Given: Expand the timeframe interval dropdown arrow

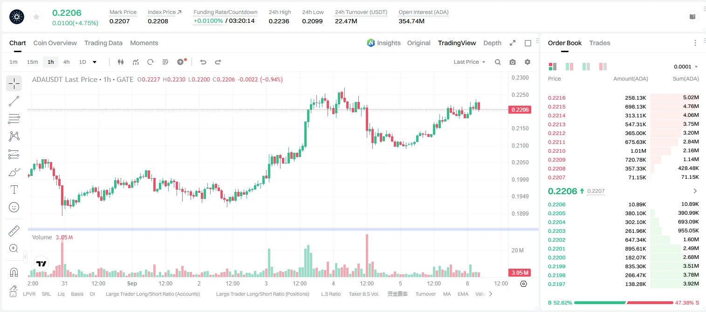Looking at the screenshot, I should (95, 62).
